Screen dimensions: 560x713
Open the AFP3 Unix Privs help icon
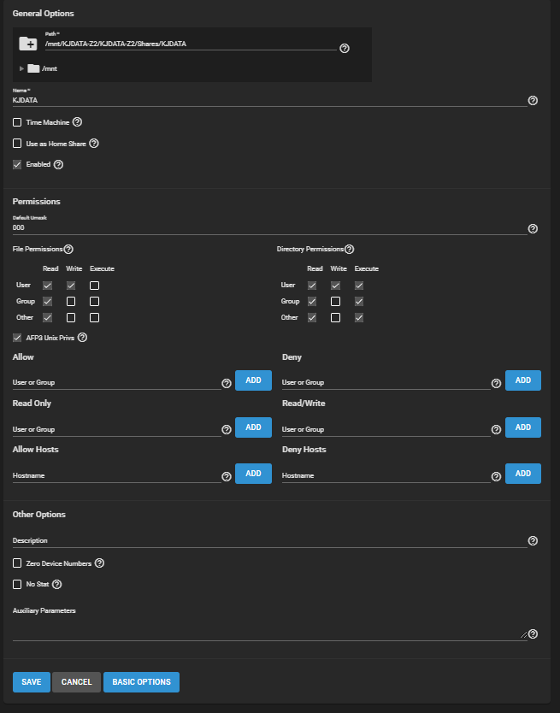(x=83, y=338)
